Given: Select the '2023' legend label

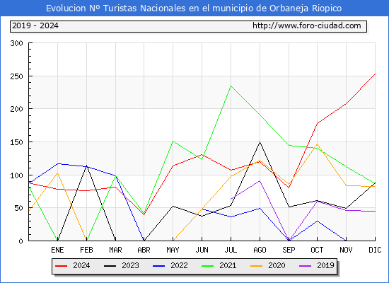Looking at the screenshot, I should pos(130,265).
